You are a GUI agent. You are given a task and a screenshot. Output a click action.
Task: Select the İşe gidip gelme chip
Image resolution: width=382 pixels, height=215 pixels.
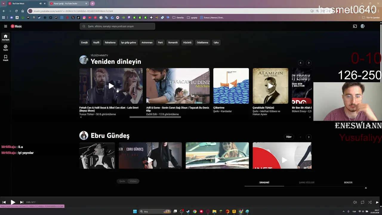click(128, 42)
